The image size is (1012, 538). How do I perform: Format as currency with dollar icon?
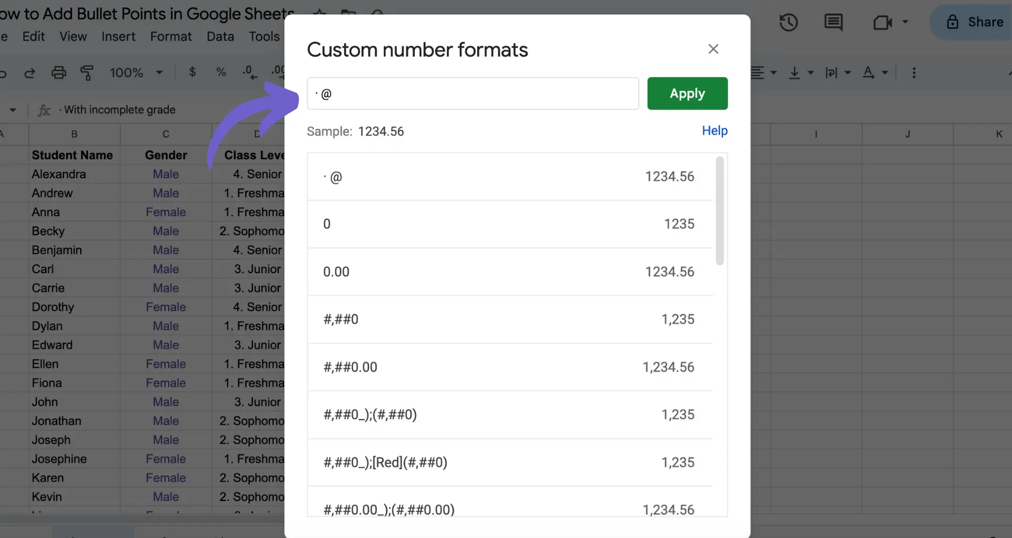tap(192, 72)
